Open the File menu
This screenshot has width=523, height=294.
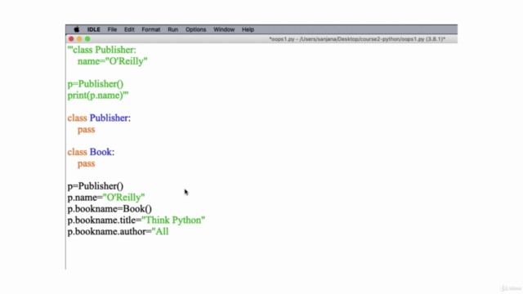coord(112,29)
